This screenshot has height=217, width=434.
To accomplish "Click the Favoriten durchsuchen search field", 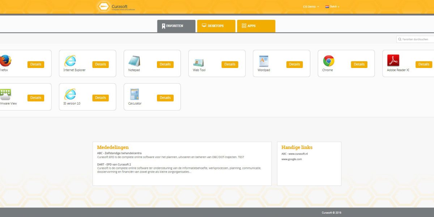I will (415, 39).
